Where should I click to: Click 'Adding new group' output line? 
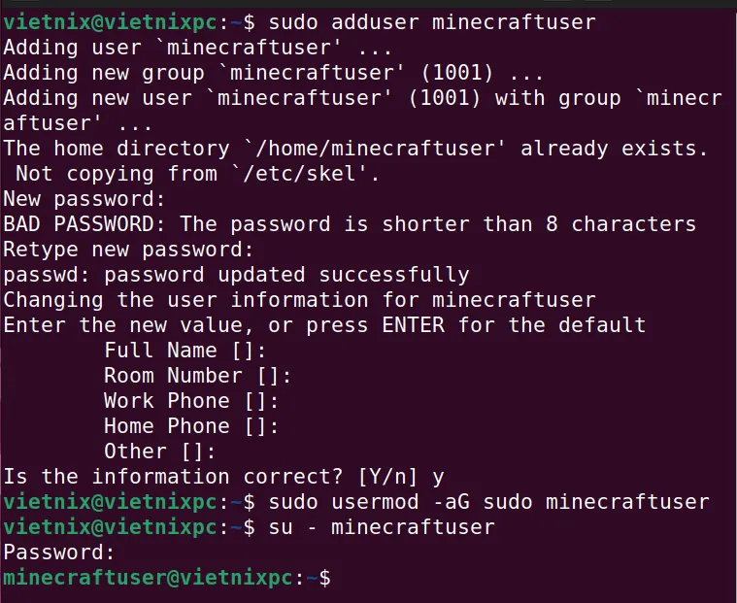pyautogui.click(x=274, y=73)
